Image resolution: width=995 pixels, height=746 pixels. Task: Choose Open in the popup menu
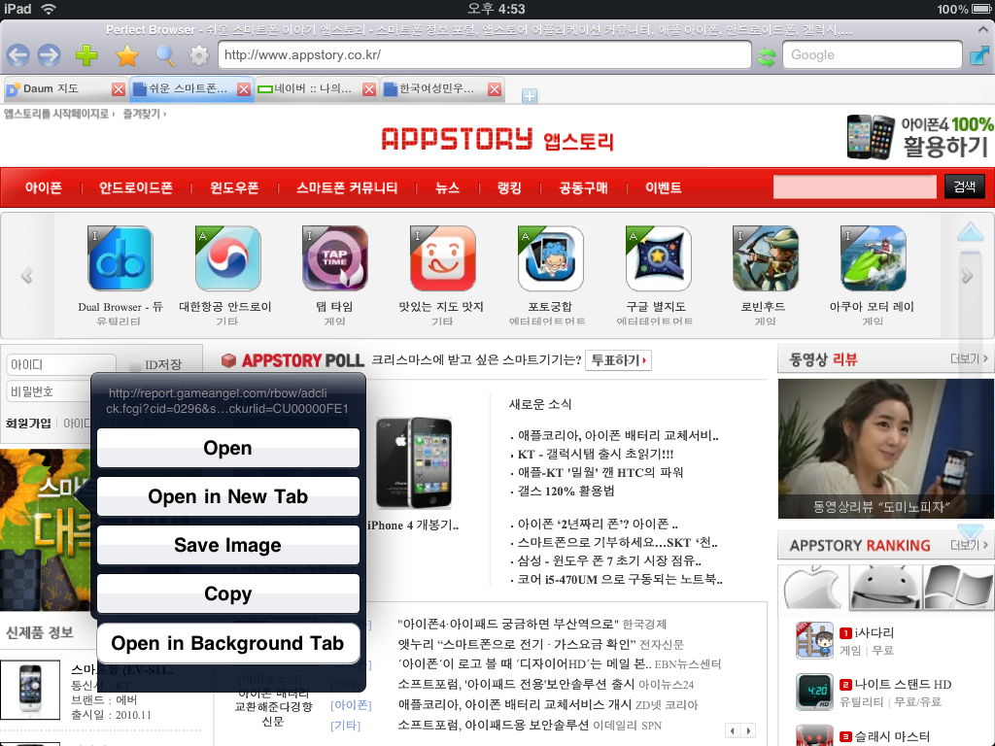tap(228, 448)
